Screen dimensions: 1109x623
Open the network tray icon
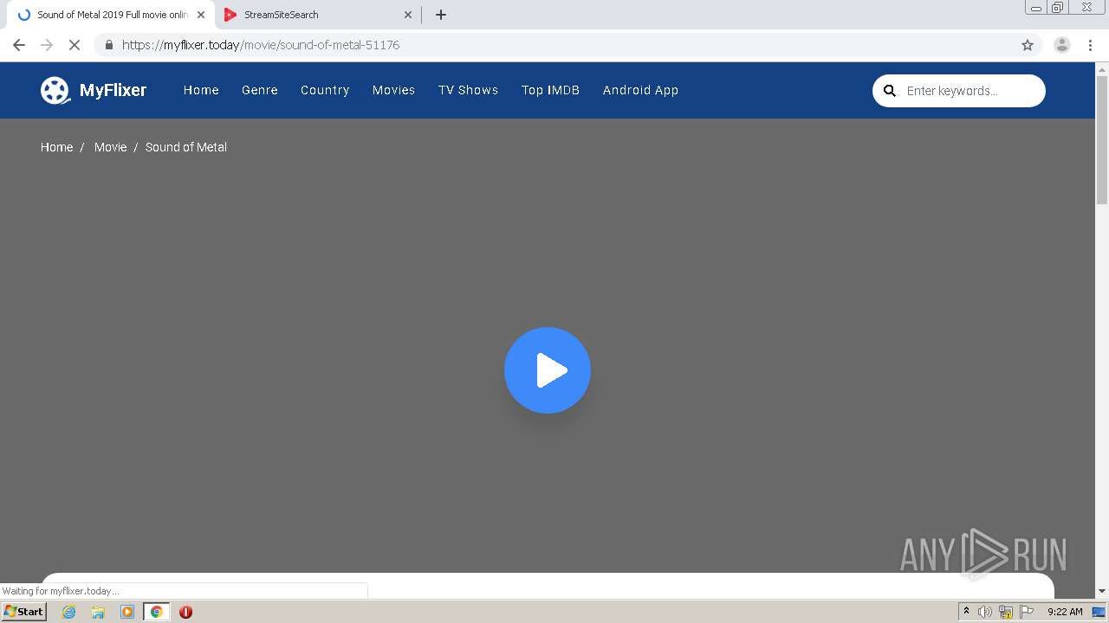[x=1006, y=612]
